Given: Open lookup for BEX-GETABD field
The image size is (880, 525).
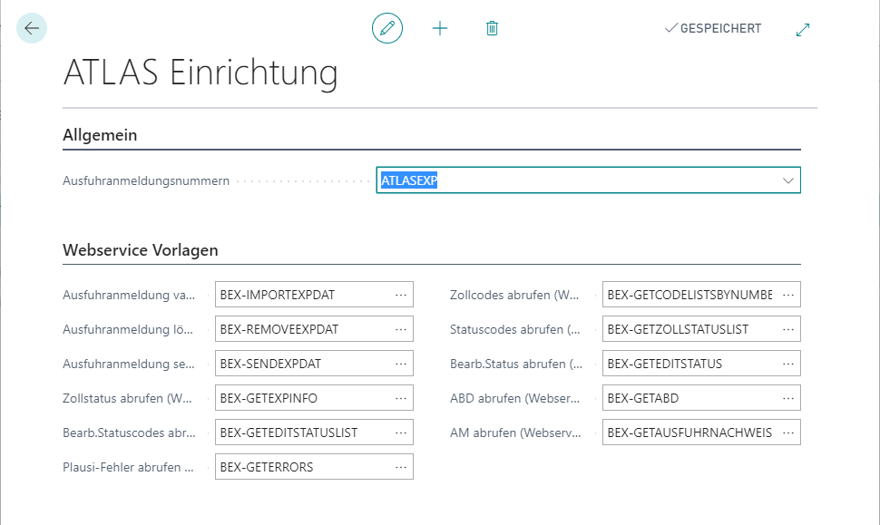Looking at the screenshot, I should 788,398.
